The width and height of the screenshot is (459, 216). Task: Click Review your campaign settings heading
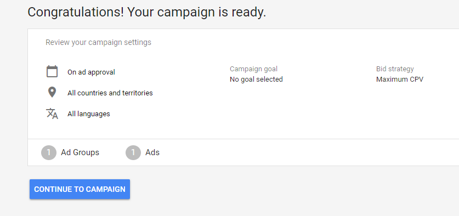98,42
